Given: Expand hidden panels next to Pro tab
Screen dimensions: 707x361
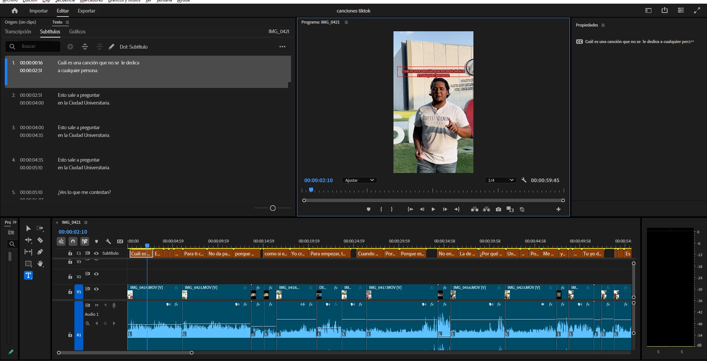Looking at the screenshot, I should [x=15, y=222].
